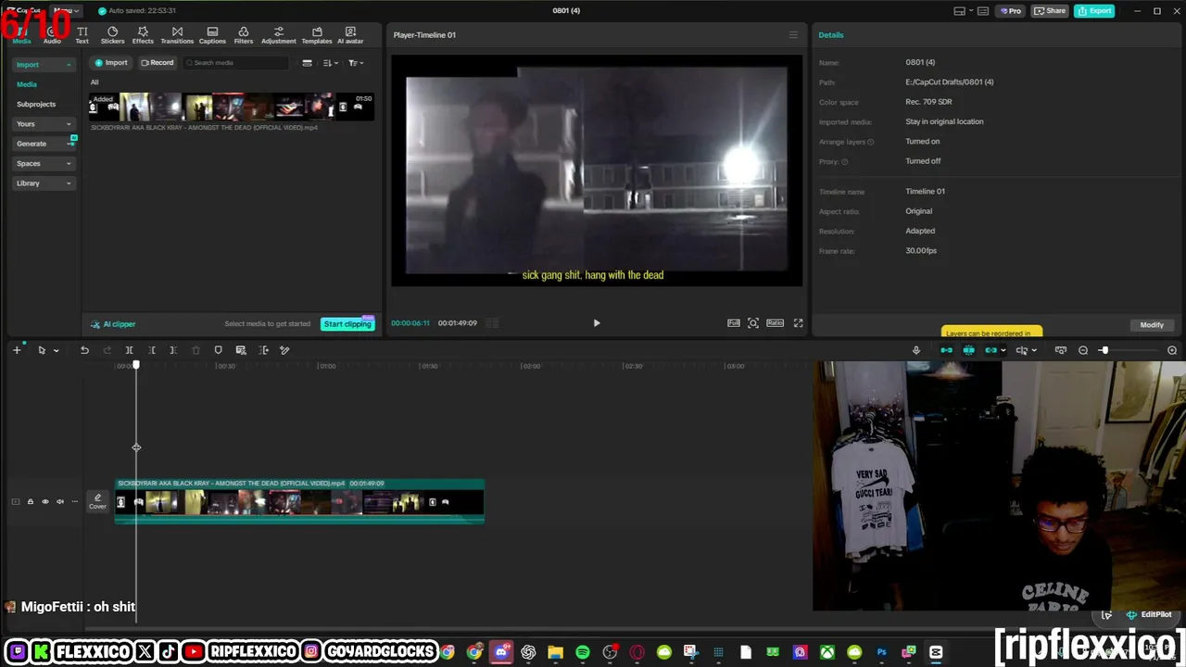1186x667 pixels.
Task: Add a marker on the timeline
Action: (218, 350)
